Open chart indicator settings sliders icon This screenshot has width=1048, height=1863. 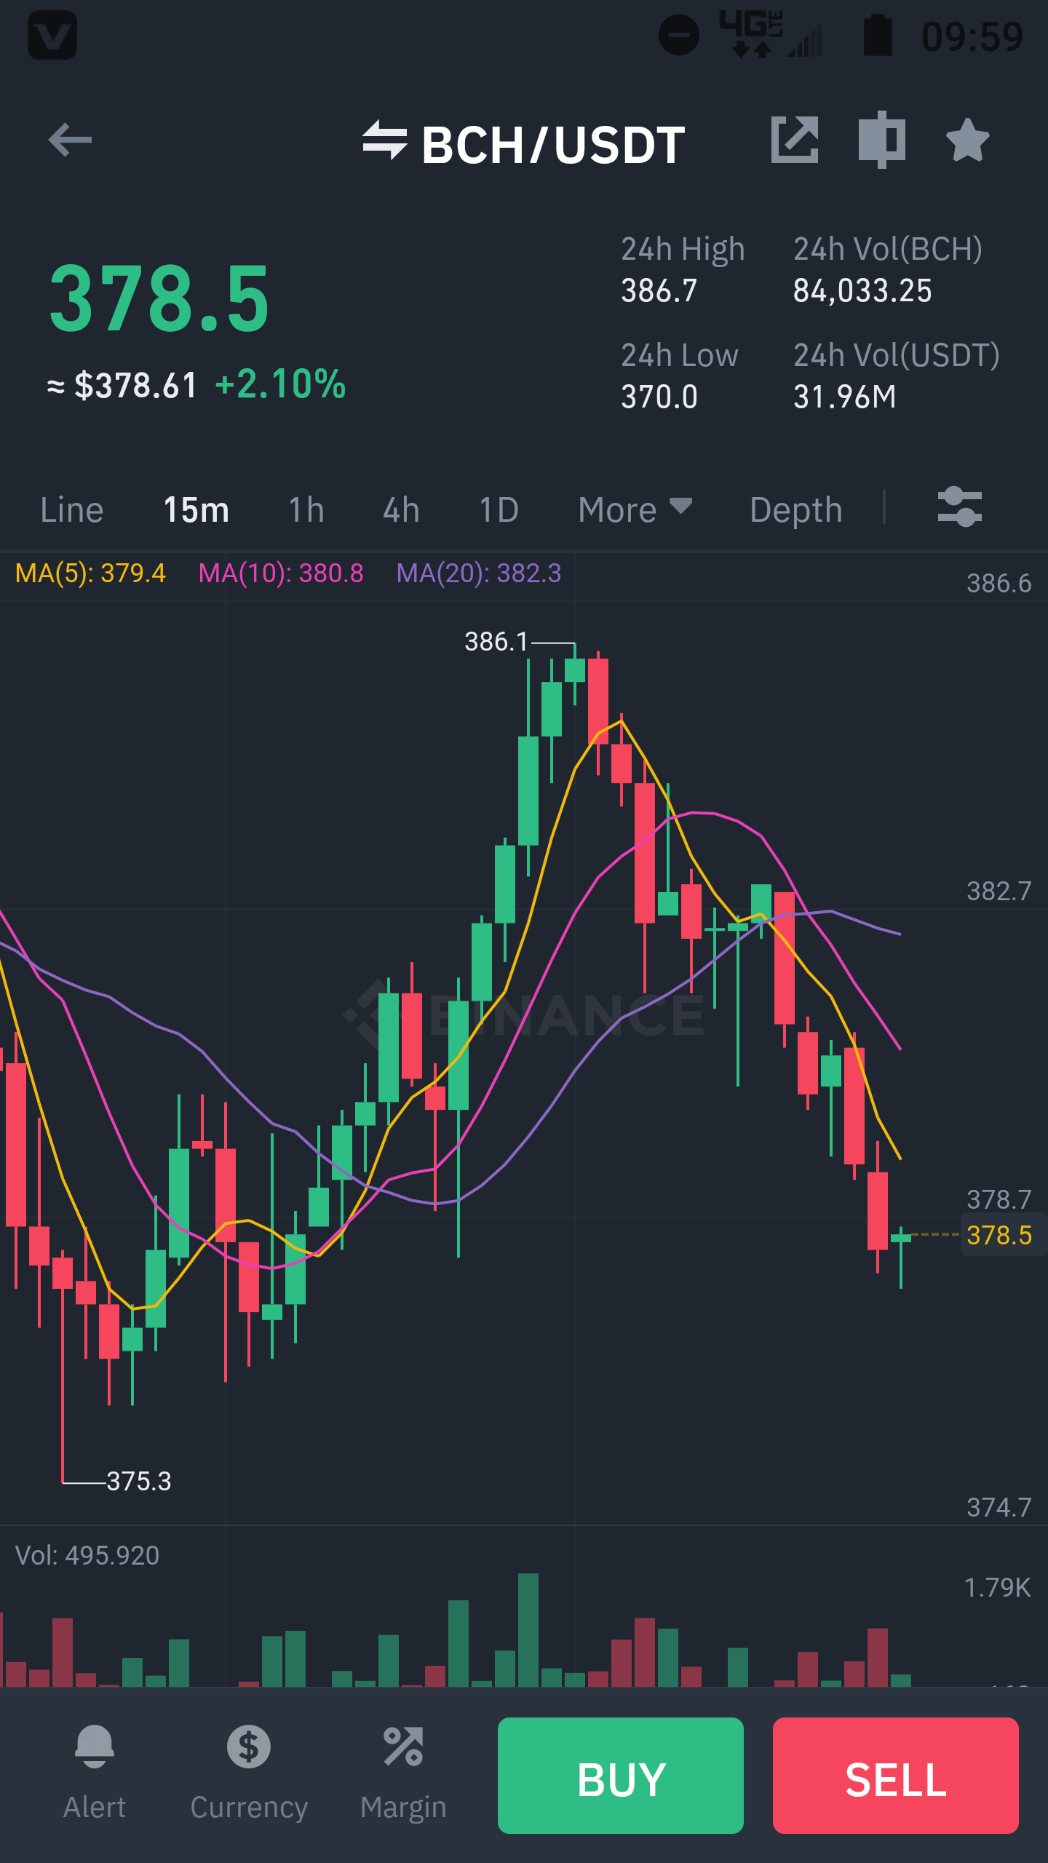pos(960,507)
